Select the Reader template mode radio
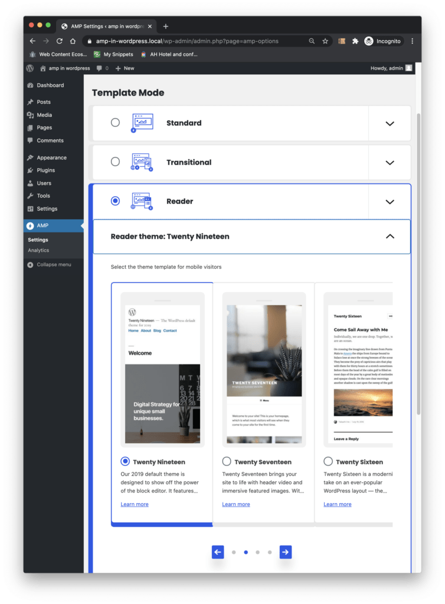 pos(115,201)
